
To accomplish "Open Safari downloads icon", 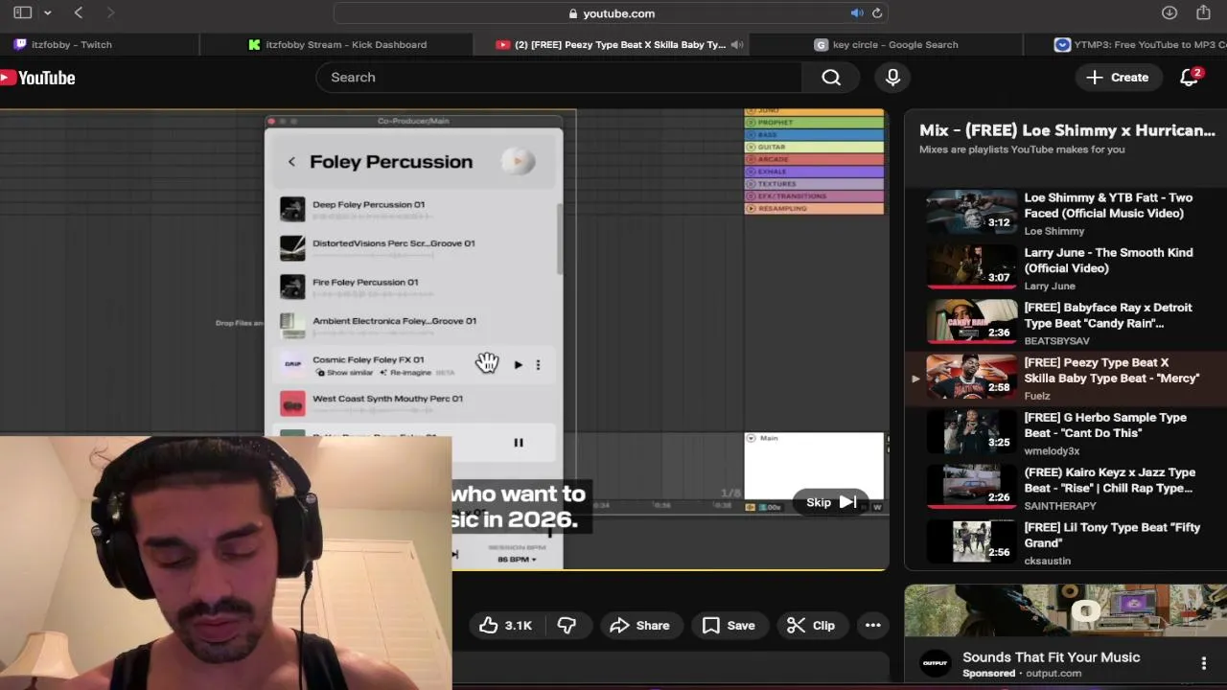I will point(1169,12).
